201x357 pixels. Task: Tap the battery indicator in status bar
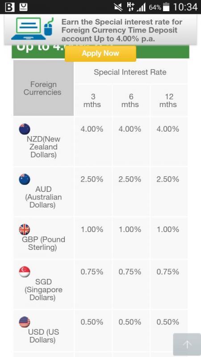(x=166, y=7)
